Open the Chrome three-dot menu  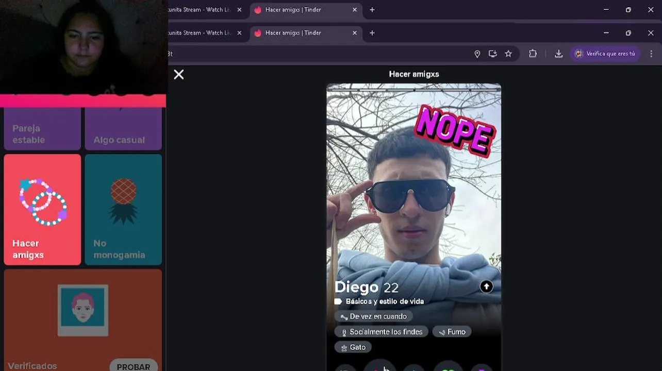pyautogui.click(x=651, y=54)
